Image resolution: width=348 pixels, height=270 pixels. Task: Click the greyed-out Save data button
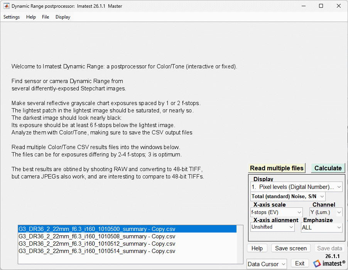tap(329, 248)
